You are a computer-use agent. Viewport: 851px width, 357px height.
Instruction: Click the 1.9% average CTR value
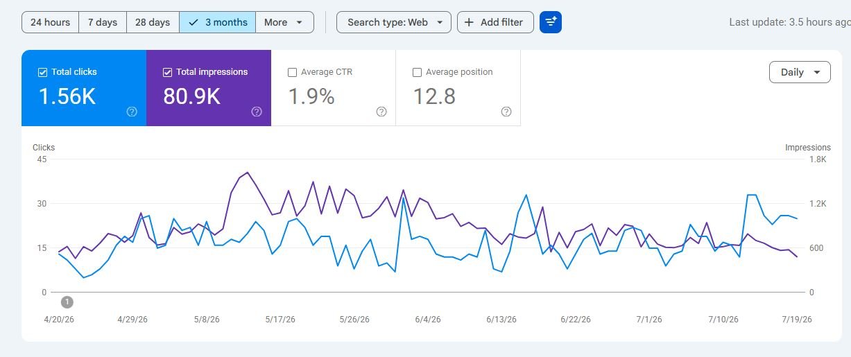[311, 96]
